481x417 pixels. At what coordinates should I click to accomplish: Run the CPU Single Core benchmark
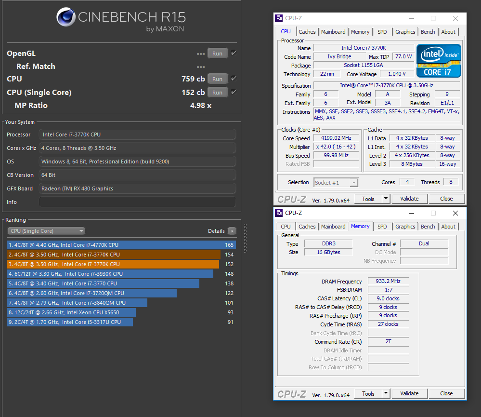218,93
